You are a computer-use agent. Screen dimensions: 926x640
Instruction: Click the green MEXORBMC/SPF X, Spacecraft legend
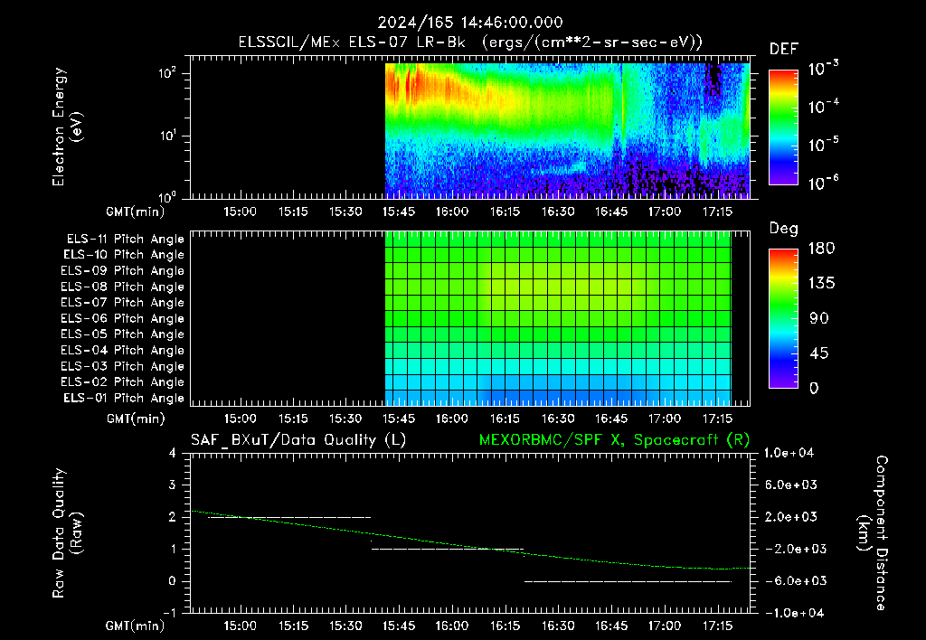[614, 440]
